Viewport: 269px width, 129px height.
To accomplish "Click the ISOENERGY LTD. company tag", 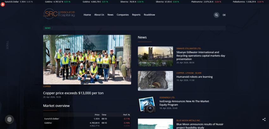I will 167,97.
